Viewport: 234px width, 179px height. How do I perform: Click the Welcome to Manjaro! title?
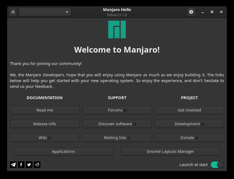point(117,50)
